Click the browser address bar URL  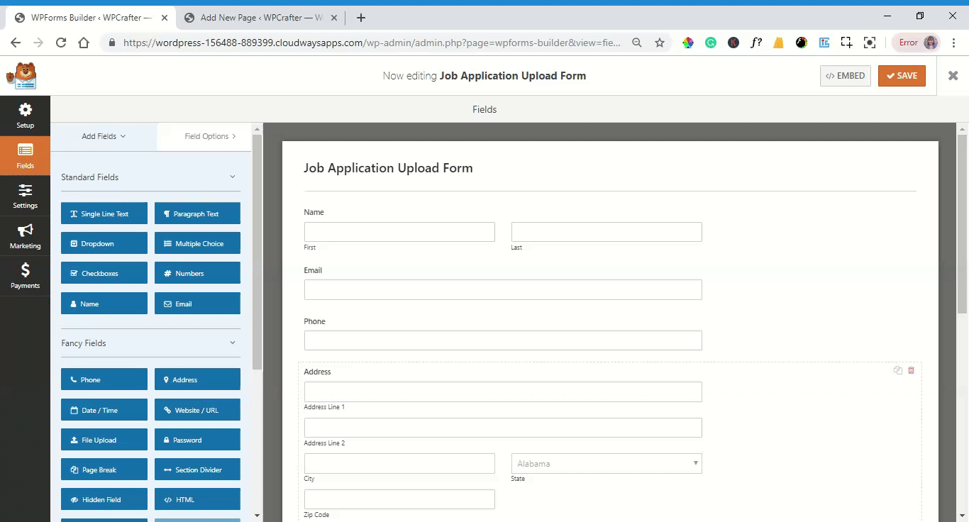point(372,43)
